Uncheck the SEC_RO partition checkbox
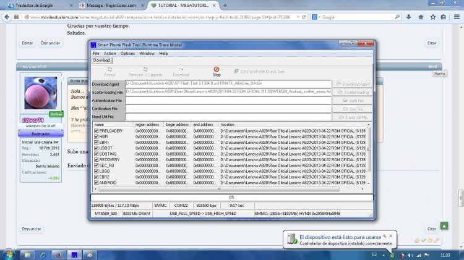The width and height of the screenshot is (464, 260). click(96, 166)
